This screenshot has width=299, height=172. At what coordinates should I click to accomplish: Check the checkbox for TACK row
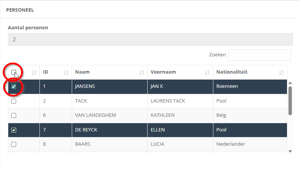[x=14, y=101]
